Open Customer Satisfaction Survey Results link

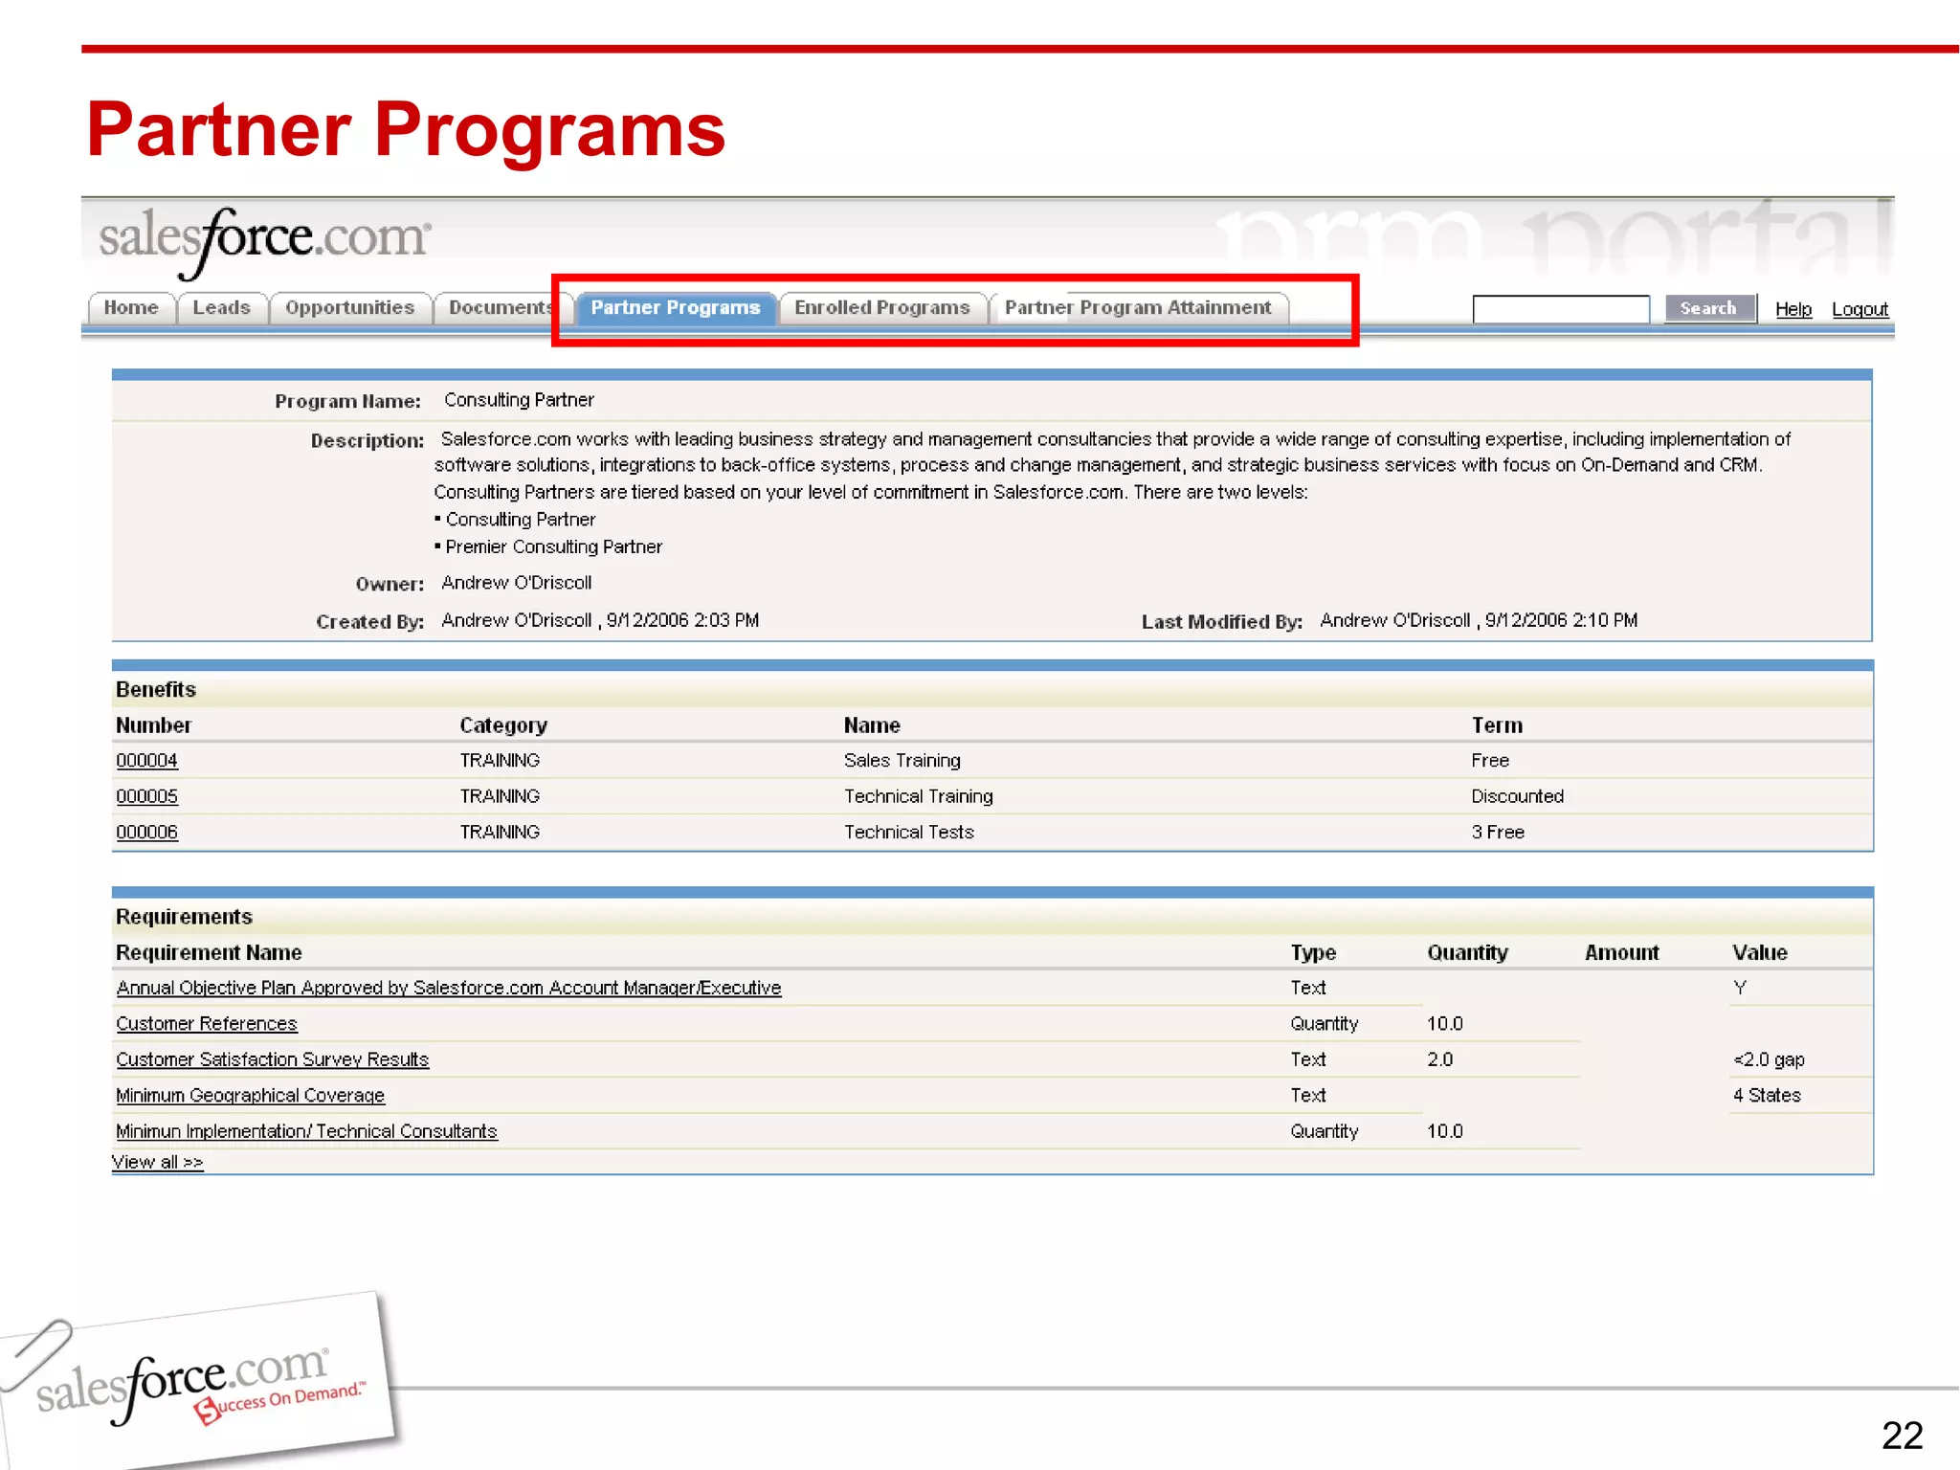click(273, 1059)
